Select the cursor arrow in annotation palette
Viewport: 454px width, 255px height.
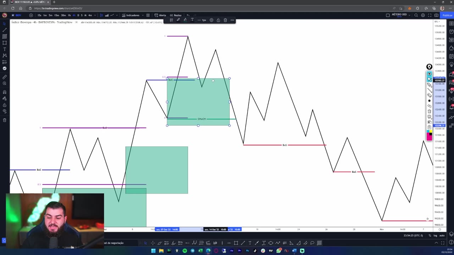[x=429, y=79]
